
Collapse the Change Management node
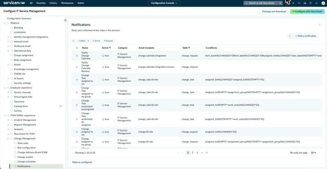8,138
